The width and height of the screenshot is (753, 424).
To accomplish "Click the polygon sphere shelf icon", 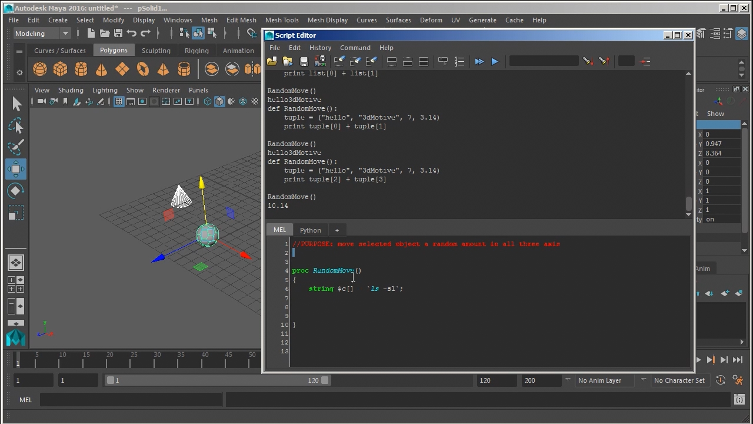I will pyautogui.click(x=40, y=69).
